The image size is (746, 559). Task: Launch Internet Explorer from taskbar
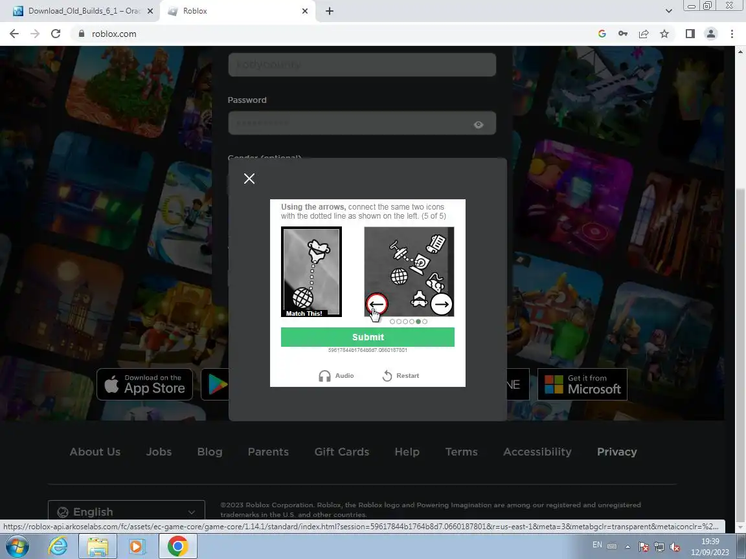[58, 546]
